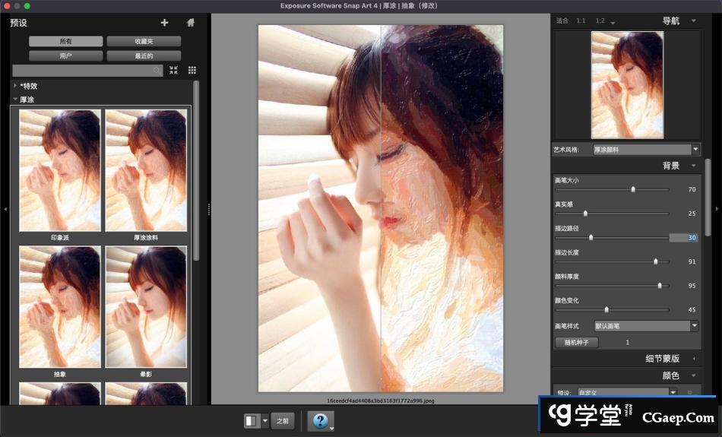Click the home icon in presets panel
Screen dimensions: 722x437
(x=191, y=23)
